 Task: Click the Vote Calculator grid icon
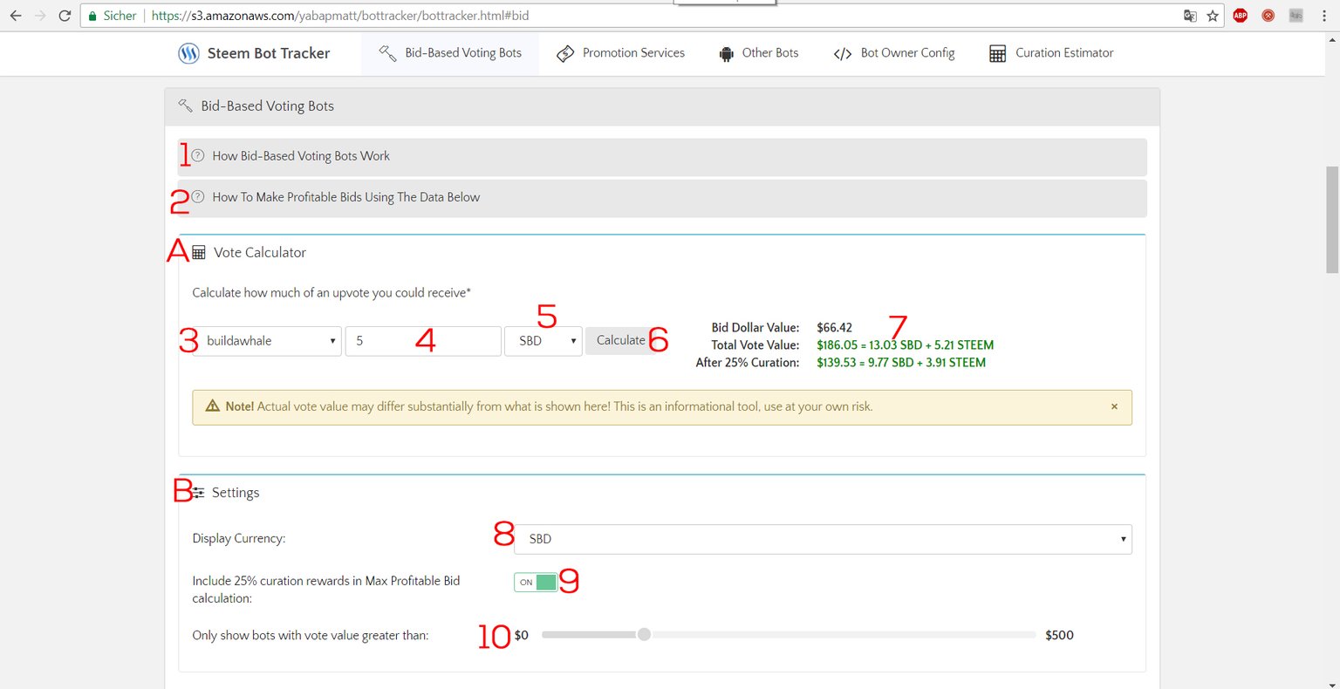click(199, 252)
